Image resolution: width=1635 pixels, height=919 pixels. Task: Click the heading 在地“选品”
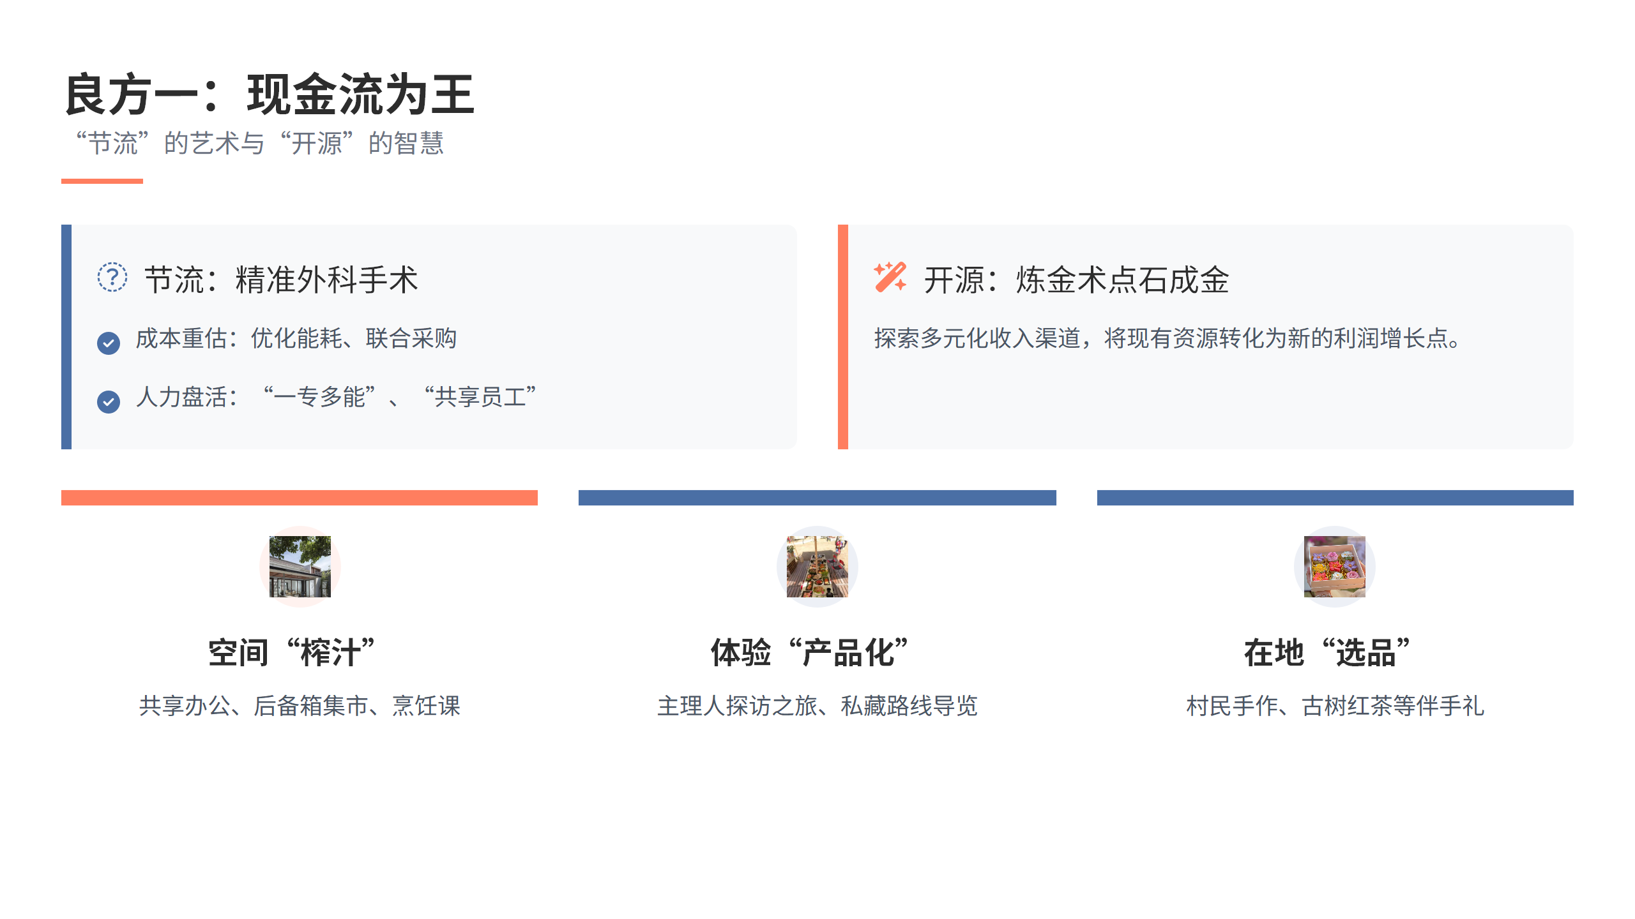coord(1327,653)
